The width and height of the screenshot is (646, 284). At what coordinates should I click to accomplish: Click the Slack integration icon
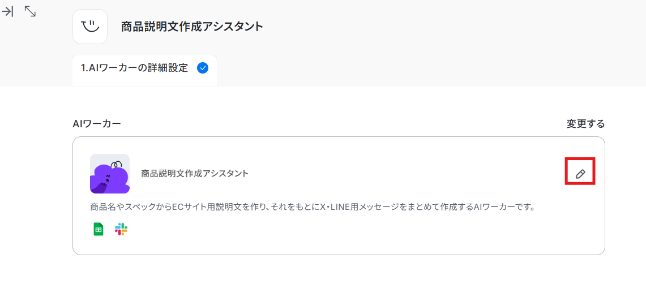[x=121, y=229]
